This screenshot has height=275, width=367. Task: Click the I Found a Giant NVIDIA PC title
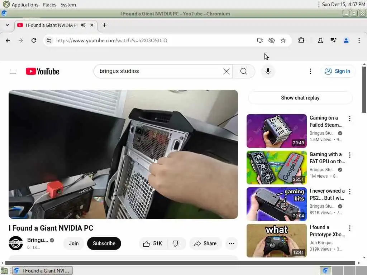click(x=51, y=228)
